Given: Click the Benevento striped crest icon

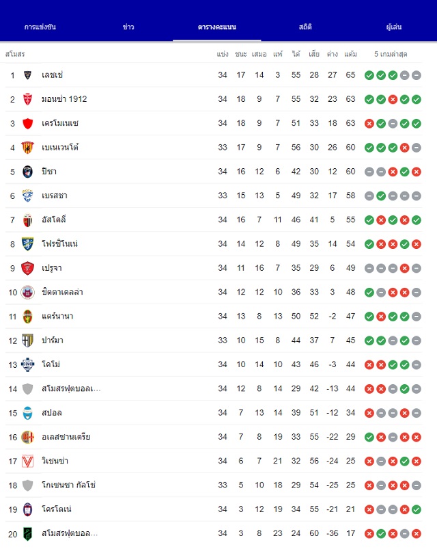Looking at the screenshot, I should 27,148.
